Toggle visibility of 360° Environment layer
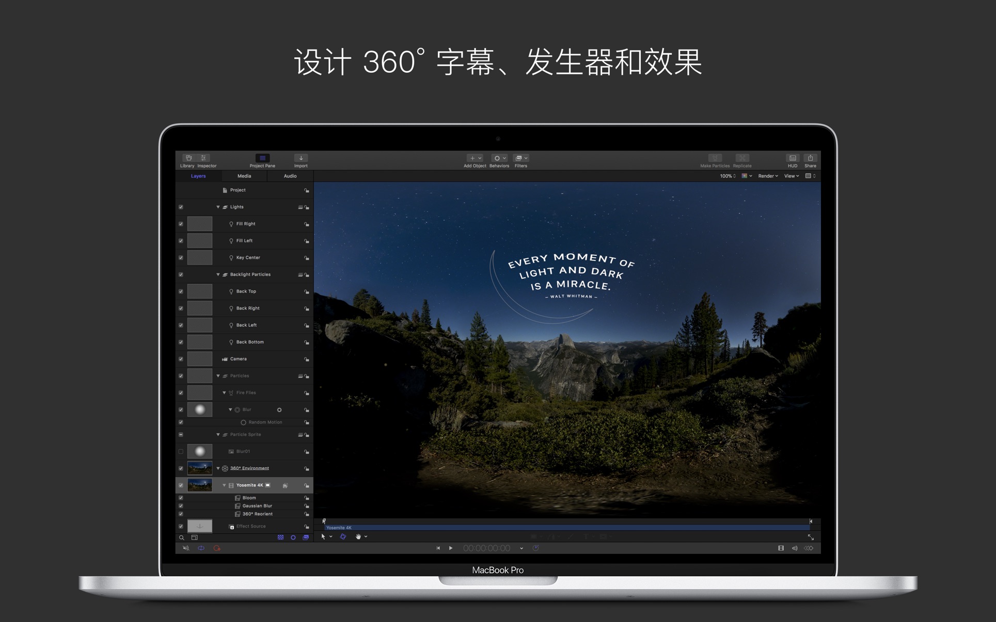 click(x=181, y=468)
